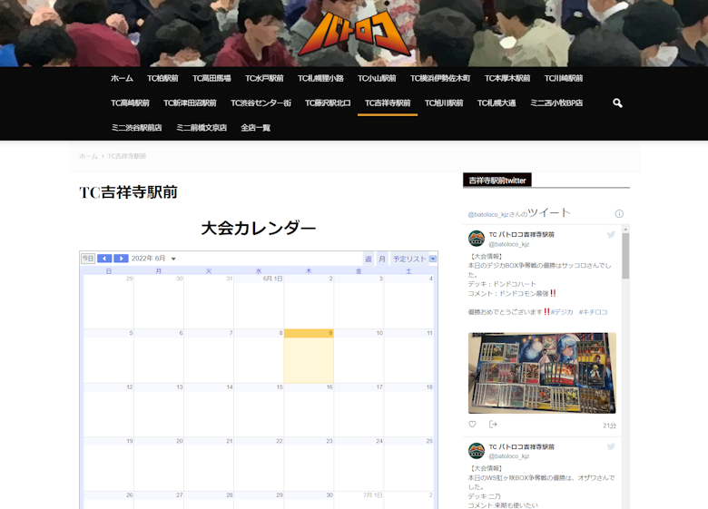Select the active TC吉祥寺駅前 menu item
The width and height of the screenshot is (708, 509).
(388, 103)
